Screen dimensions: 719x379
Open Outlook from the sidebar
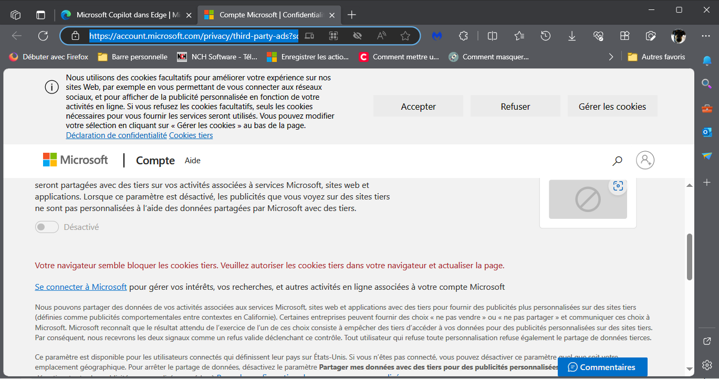[707, 132]
